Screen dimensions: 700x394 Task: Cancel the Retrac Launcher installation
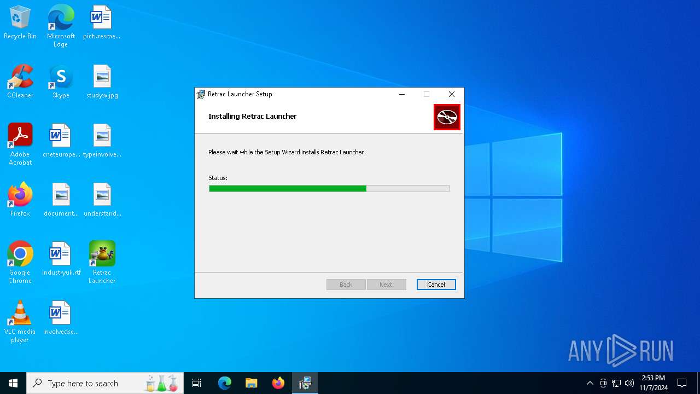(x=436, y=285)
